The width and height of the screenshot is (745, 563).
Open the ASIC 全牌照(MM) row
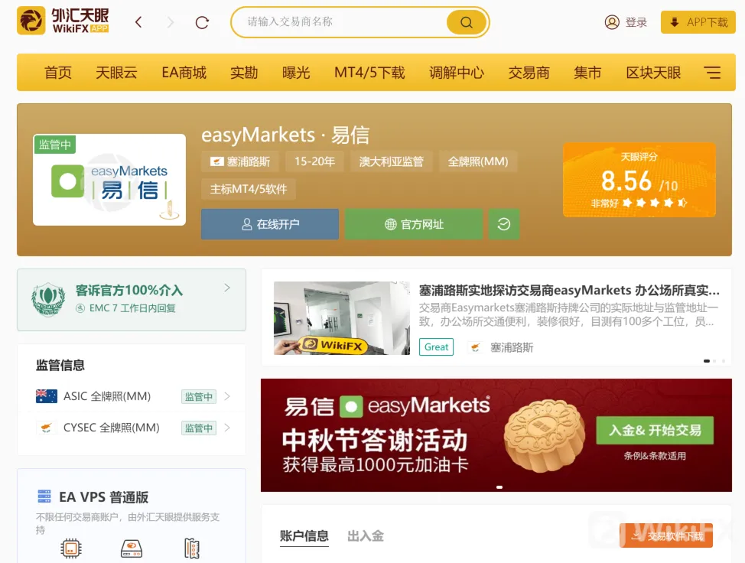click(132, 396)
